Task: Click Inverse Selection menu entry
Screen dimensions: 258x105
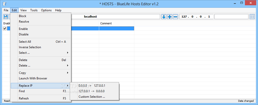Action: [30, 47]
